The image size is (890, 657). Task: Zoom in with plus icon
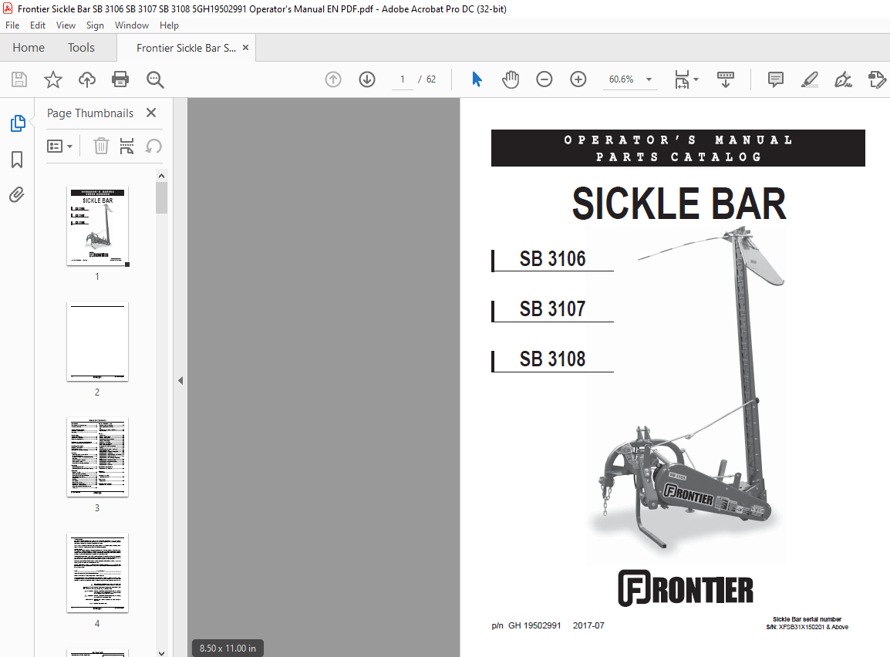coord(578,79)
